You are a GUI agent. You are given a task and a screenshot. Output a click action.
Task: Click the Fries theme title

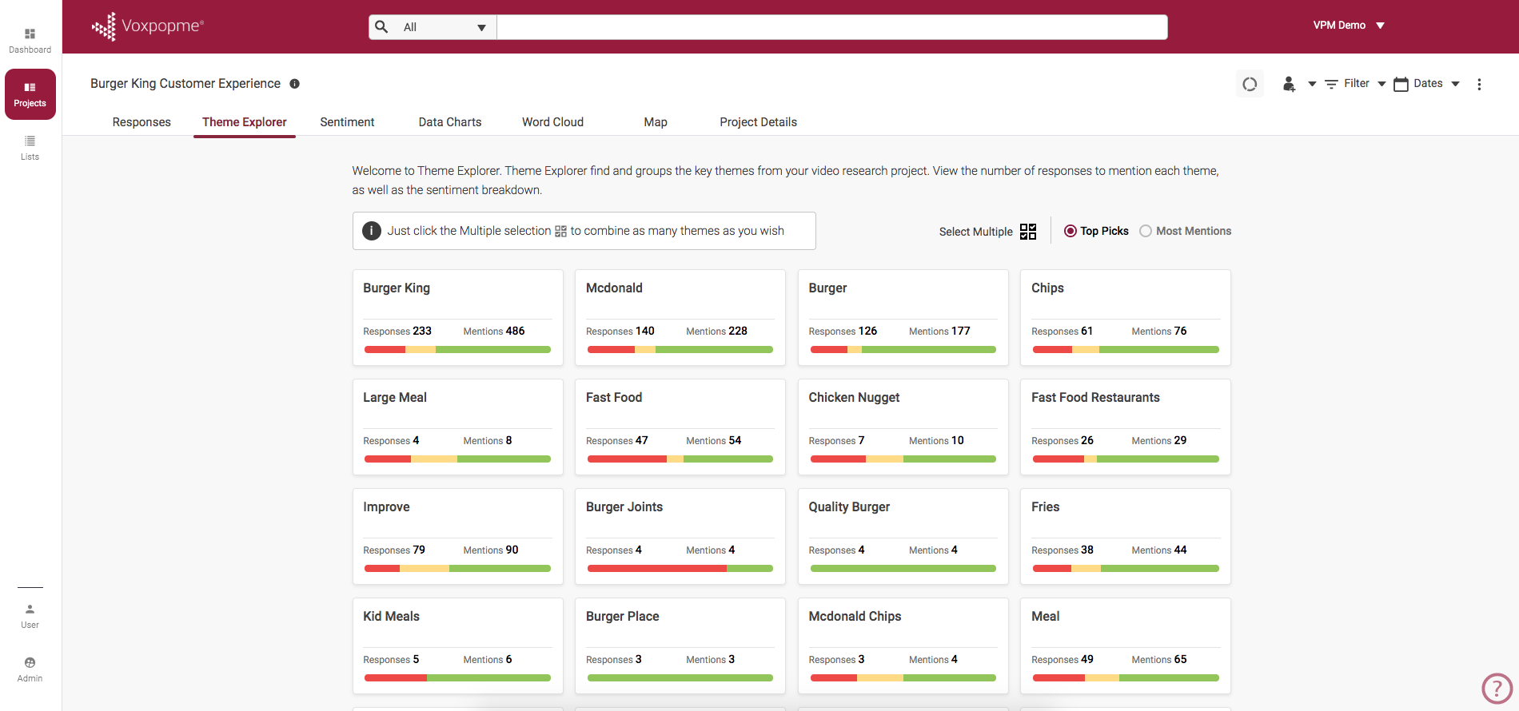point(1045,507)
